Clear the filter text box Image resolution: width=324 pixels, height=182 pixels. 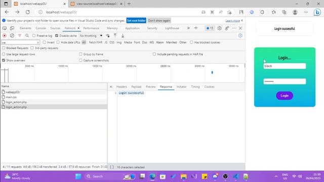[x=38, y=42]
